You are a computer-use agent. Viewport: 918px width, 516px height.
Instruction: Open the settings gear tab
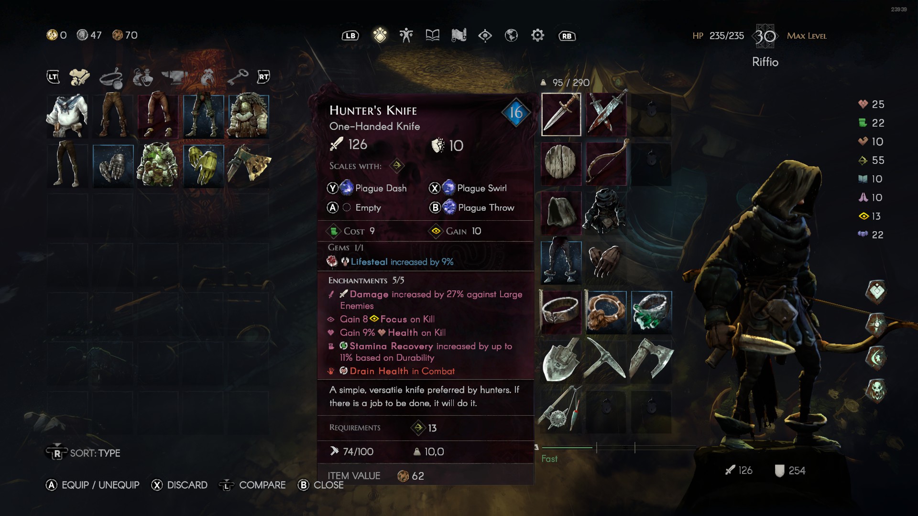537,35
